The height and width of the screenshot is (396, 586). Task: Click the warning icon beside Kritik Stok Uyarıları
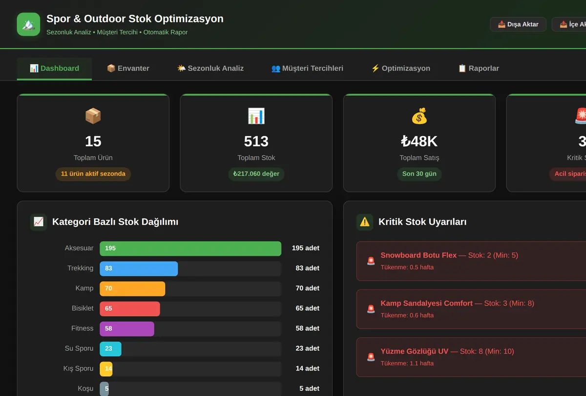point(365,222)
